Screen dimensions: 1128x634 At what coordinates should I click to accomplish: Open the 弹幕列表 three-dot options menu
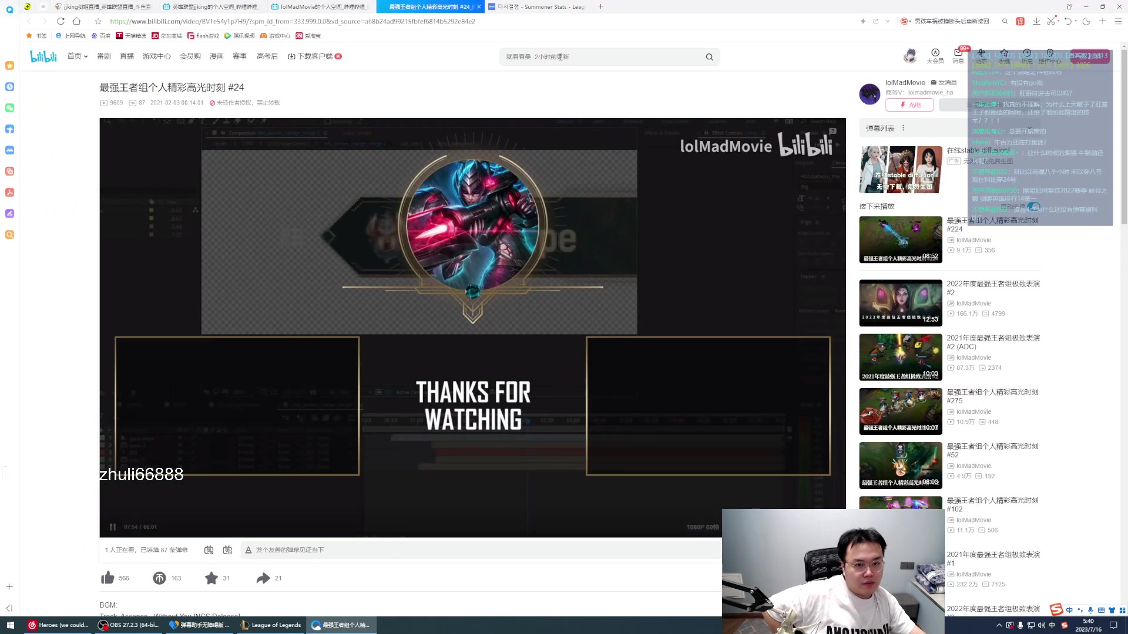point(904,128)
